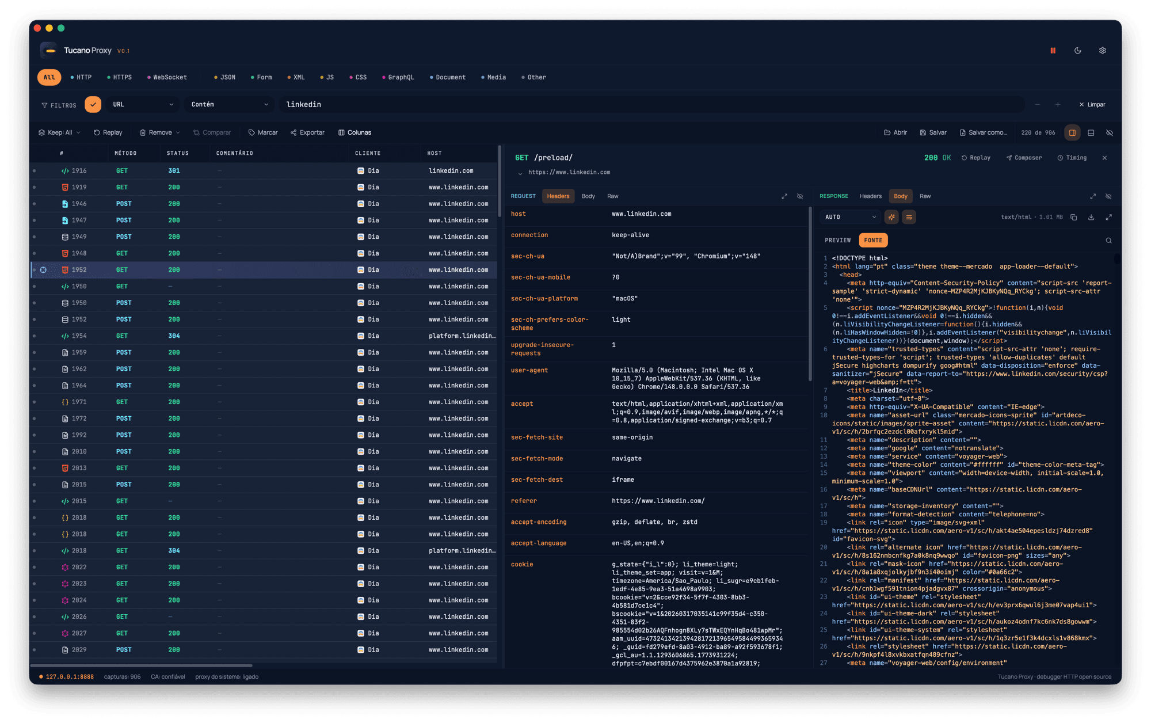Switch to the Request Raw tab
Viewport: 1151px width, 723px height.
[612, 196]
